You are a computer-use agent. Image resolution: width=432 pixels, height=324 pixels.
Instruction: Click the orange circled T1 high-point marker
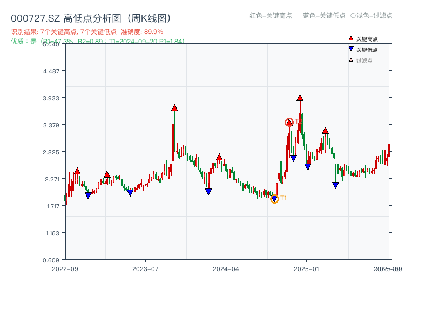pyautogui.click(x=289, y=122)
